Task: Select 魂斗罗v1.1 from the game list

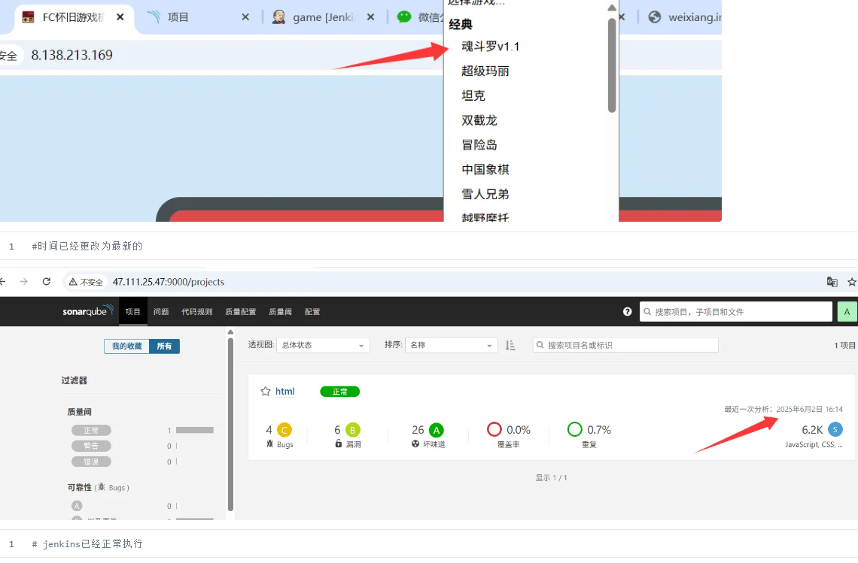Action: 490,47
